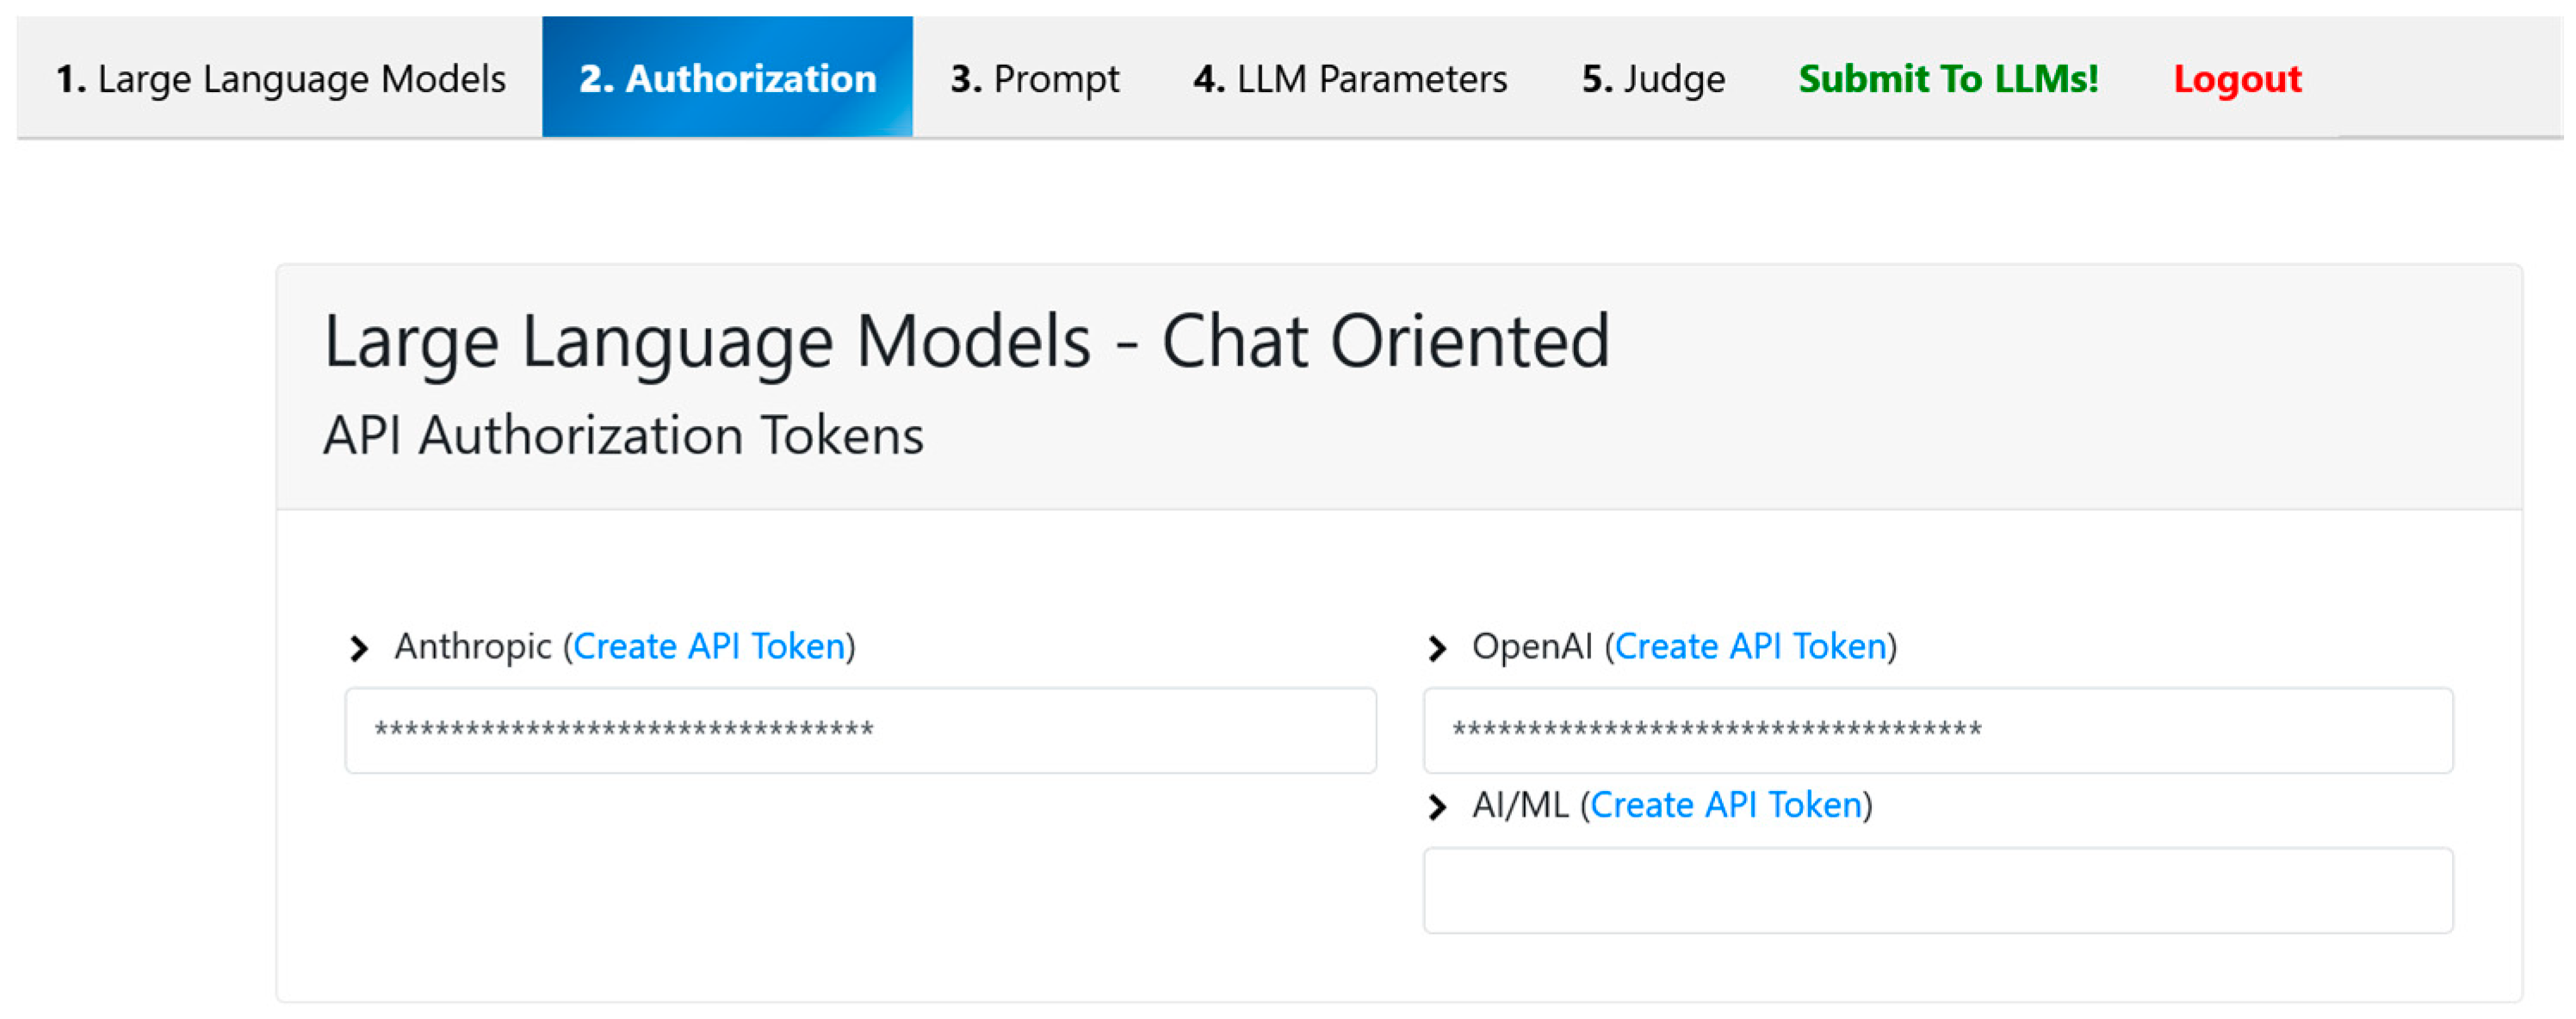Open the Judge tab

(x=1652, y=78)
